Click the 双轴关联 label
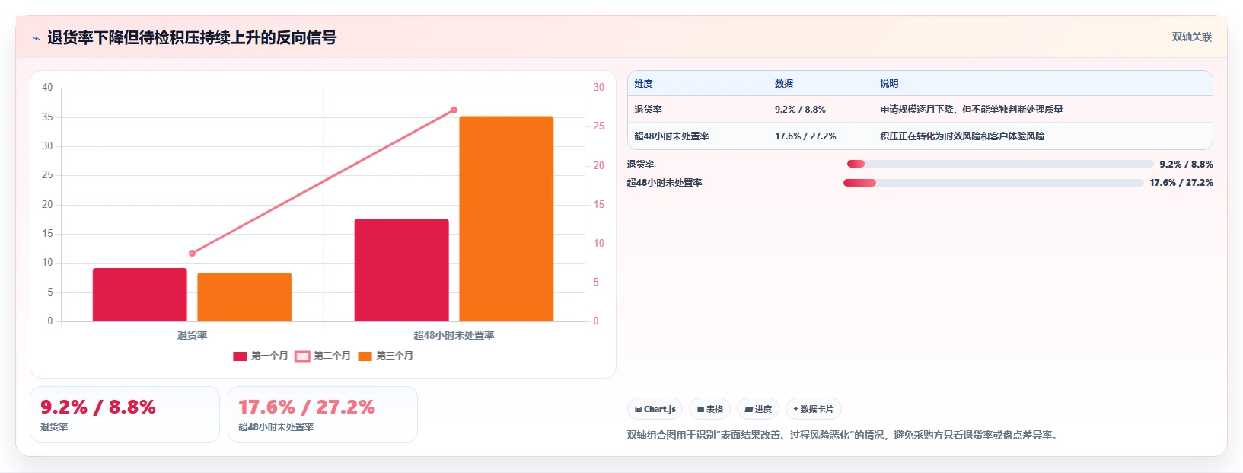Viewport: 1243px width, 473px height. tap(1191, 37)
